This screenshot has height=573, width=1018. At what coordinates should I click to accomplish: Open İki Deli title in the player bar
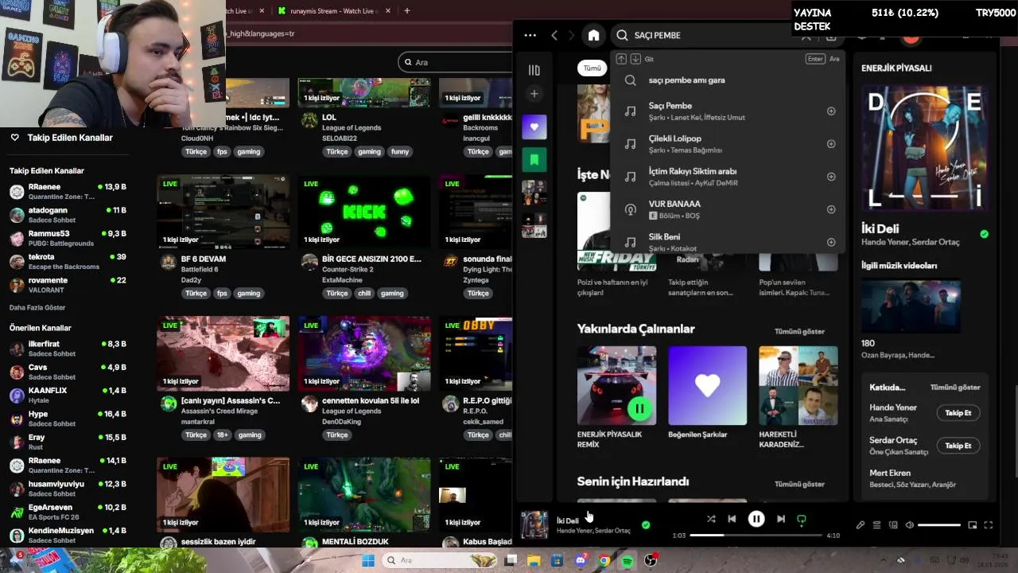tap(568, 520)
